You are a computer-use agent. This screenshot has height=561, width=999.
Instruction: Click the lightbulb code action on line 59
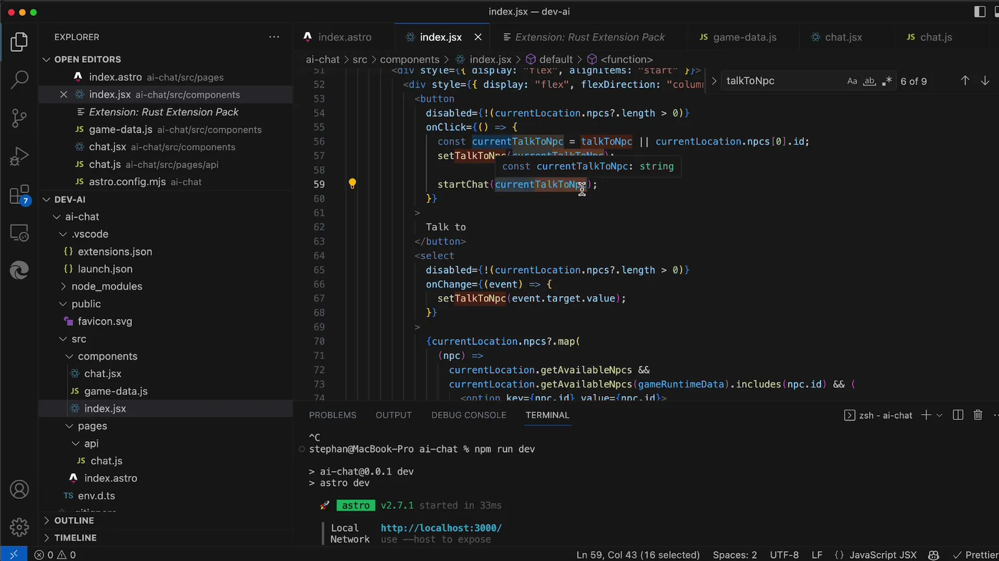coord(352,184)
